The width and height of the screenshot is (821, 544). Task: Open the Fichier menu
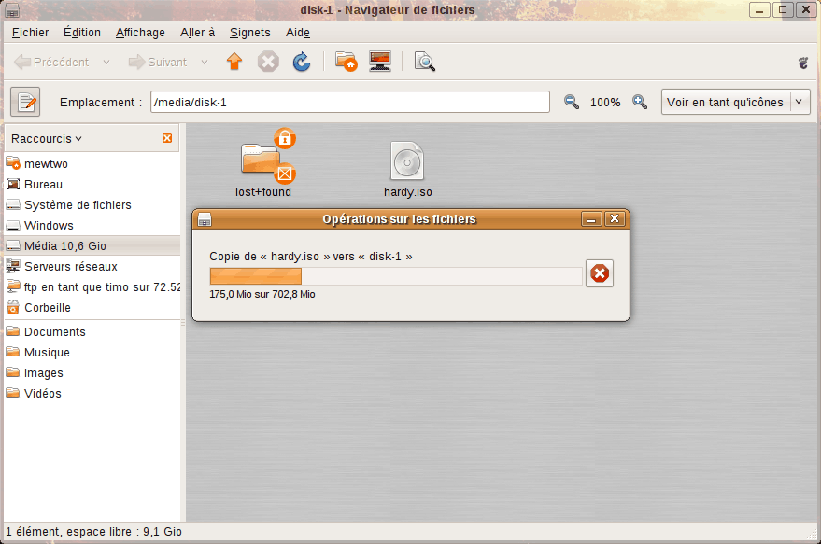coord(31,33)
